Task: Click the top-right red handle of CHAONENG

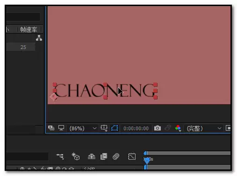Action: (x=155, y=85)
